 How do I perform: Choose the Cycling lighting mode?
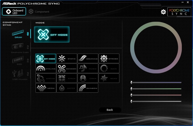pos(46,68)
